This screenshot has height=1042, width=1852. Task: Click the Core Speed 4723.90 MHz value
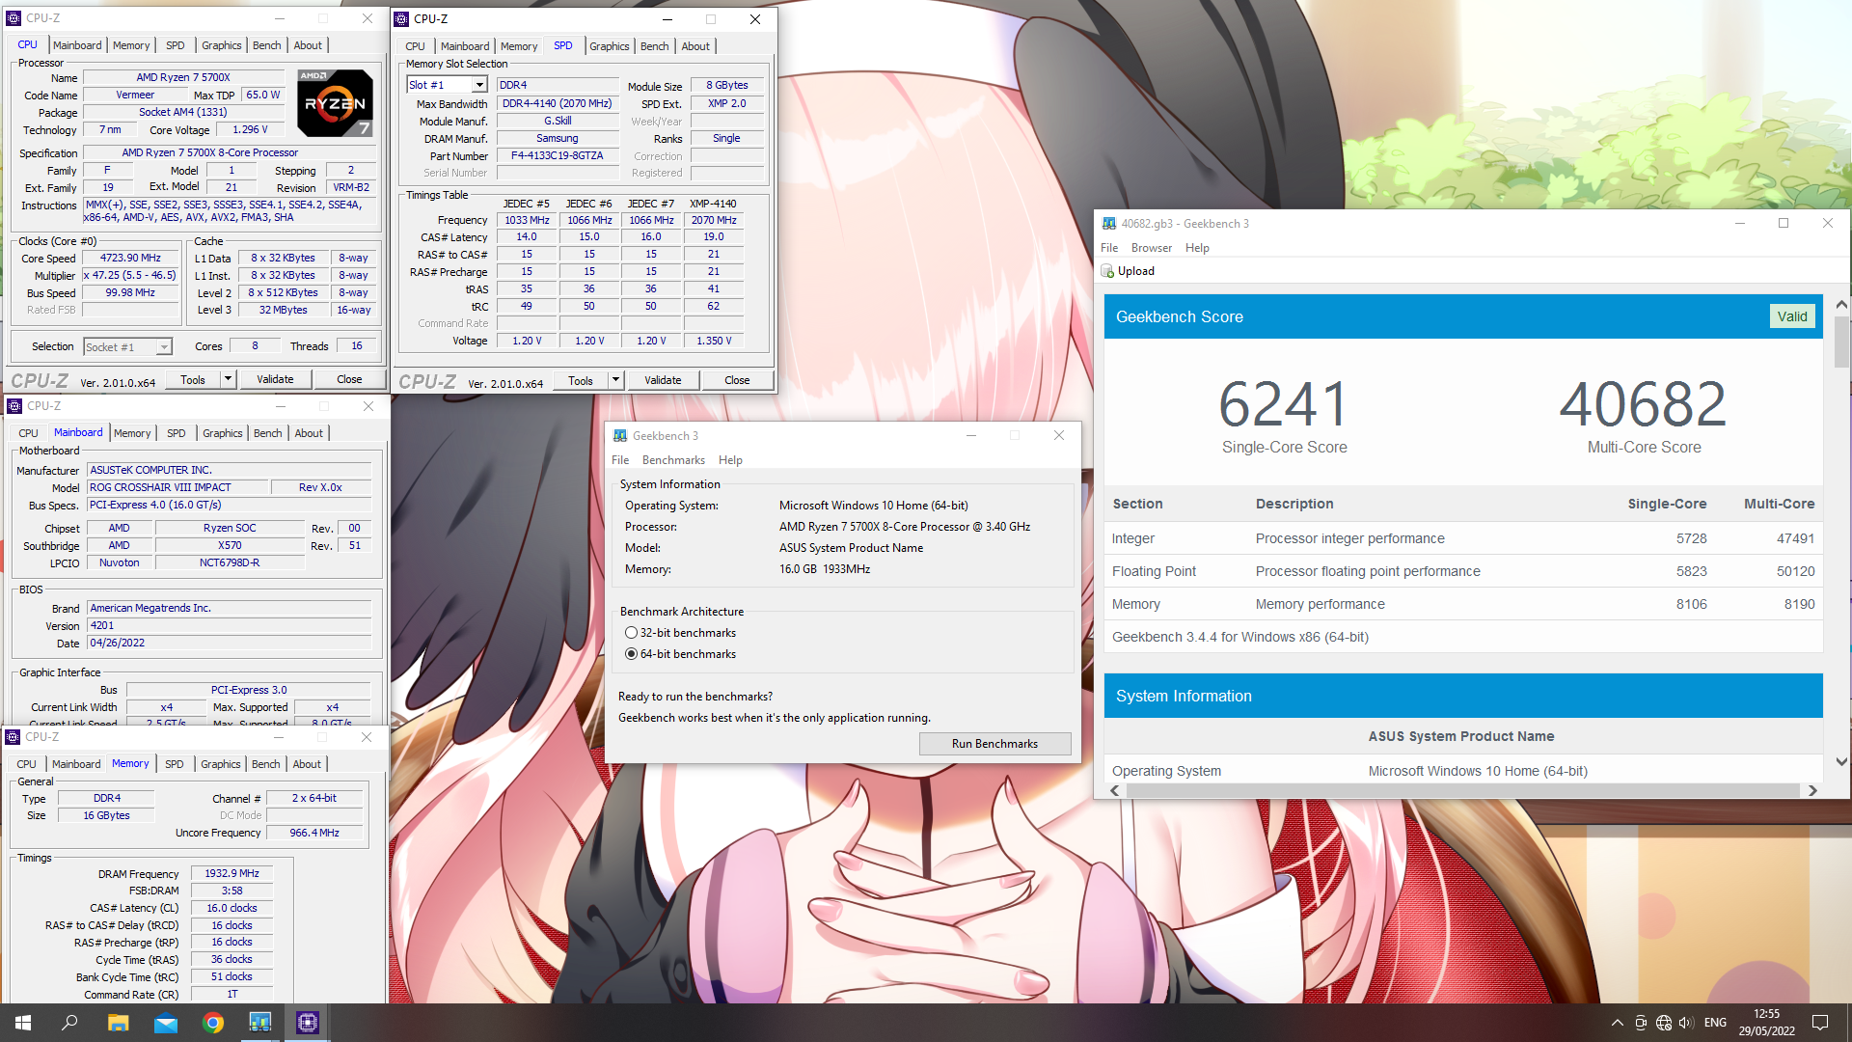pos(130,259)
